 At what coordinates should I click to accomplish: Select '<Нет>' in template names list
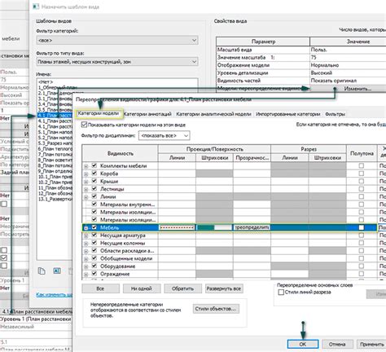pos(46,81)
